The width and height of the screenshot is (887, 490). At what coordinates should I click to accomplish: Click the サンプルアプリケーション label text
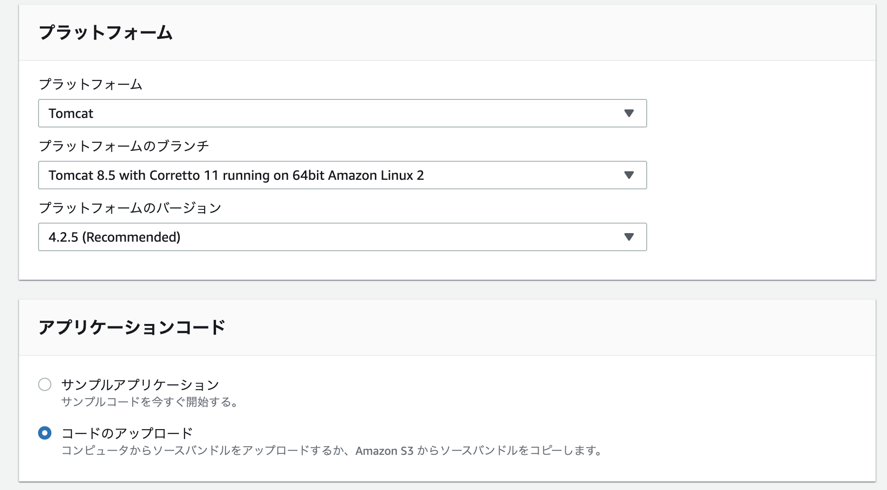(140, 383)
